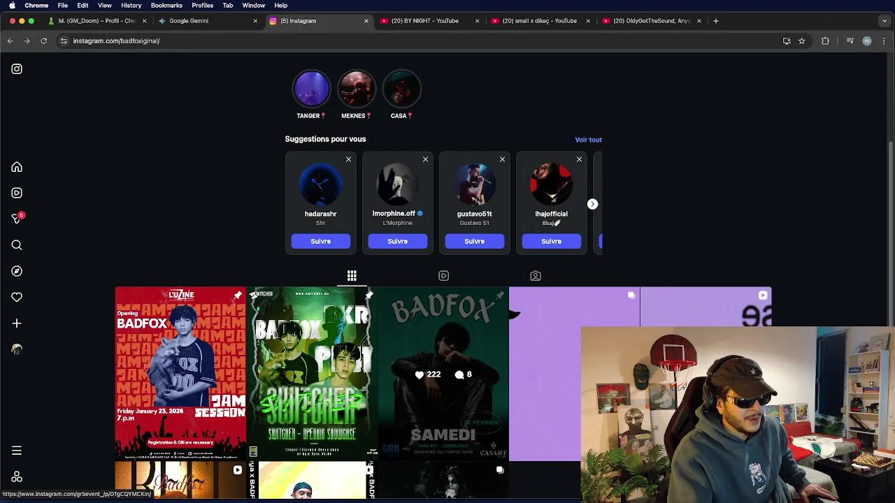Image resolution: width=895 pixels, height=503 pixels.
Task: Open Messages icon with red badge
Action: pos(17,219)
